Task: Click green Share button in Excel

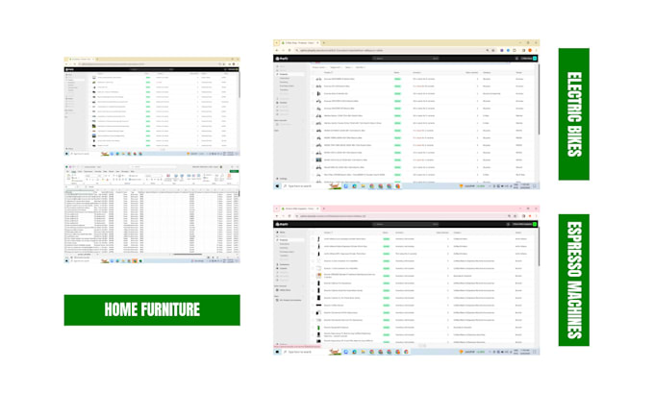Action: (x=234, y=171)
